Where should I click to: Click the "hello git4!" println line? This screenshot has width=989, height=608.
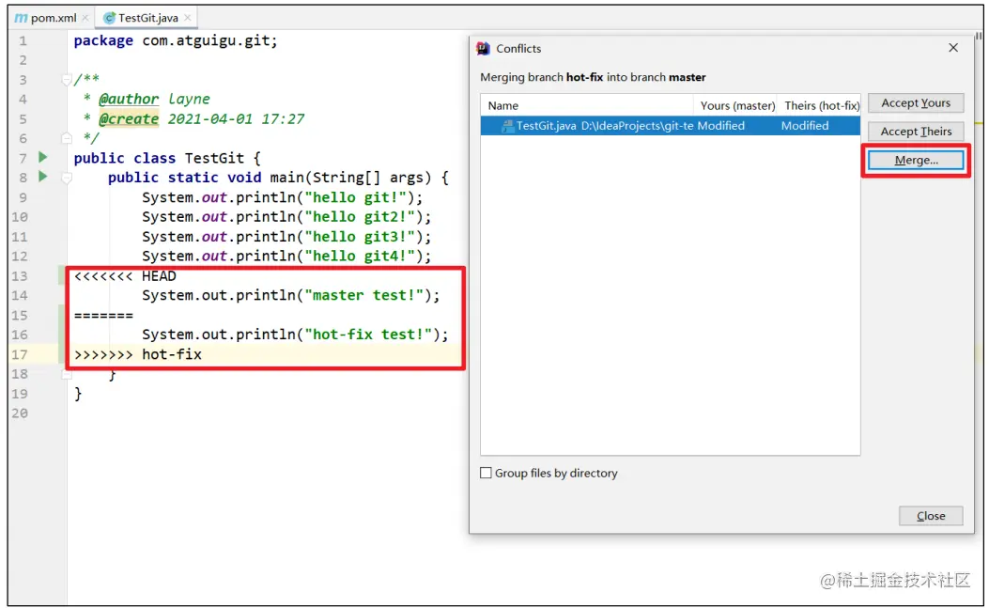(x=286, y=257)
